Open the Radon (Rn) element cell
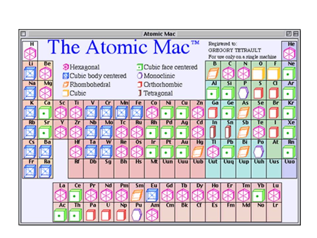This screenshot has width=317, height=238. pos(289,149)
